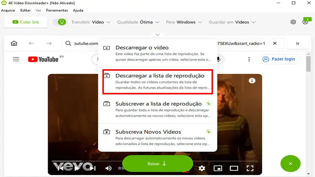Screen dimensions: 315x177
Task: Open the Editar menu
Action: point(25,10)
